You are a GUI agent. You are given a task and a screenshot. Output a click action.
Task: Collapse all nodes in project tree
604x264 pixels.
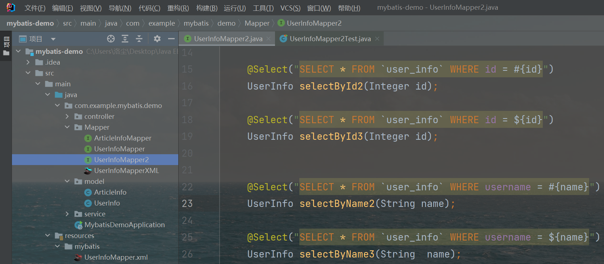139,39
